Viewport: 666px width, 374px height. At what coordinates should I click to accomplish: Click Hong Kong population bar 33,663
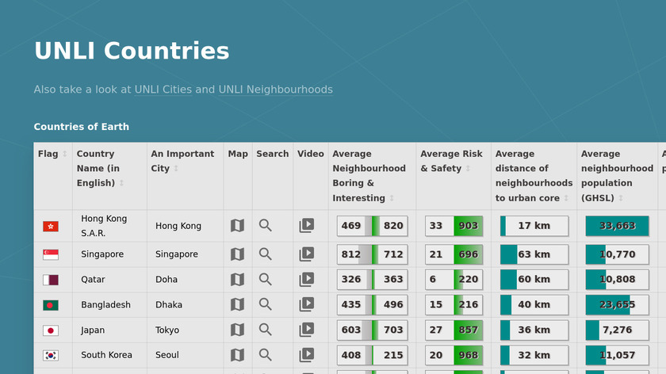617,226
